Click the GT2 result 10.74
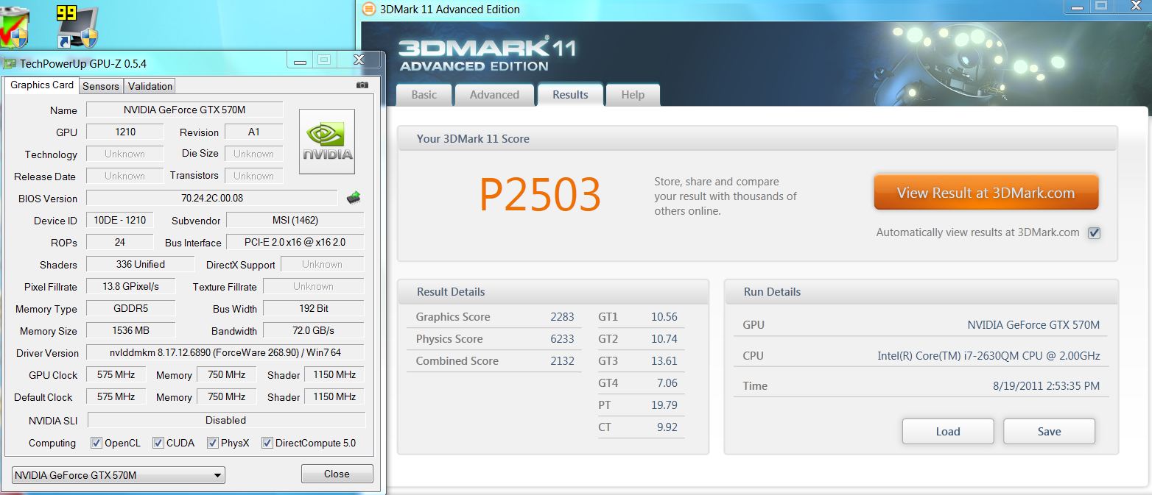 pyautogui.click(x=664, y=339)
